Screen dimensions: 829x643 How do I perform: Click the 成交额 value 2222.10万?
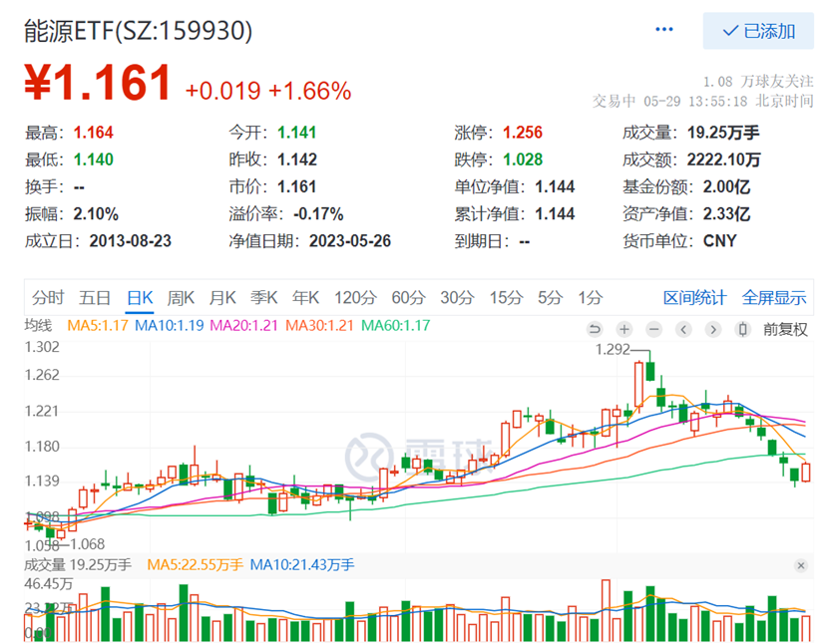[x=724, y=160]
